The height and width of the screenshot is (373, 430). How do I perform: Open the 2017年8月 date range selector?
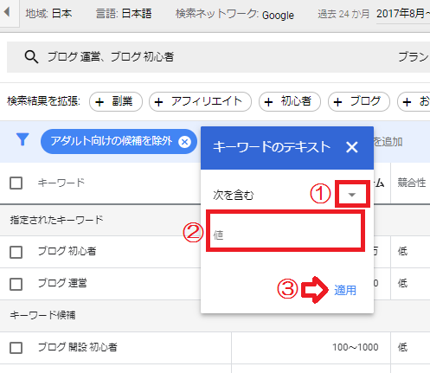(x=402, y=14)
